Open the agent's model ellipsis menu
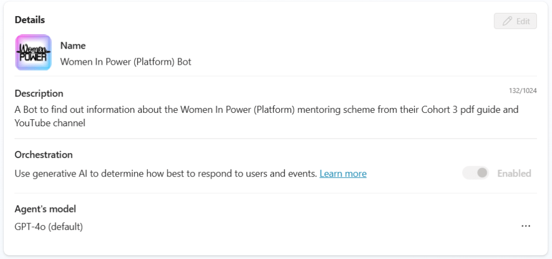The height and width of the screenshot is (259, 552). pyautogui.click(x=526, y=226)
